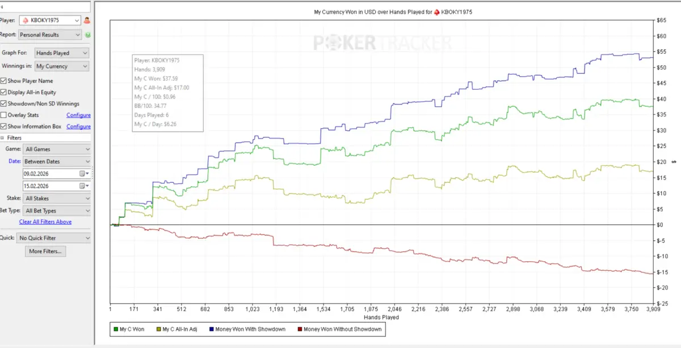Click the More Filters button
The image size is (681, 348).
[x=45, y=251]
